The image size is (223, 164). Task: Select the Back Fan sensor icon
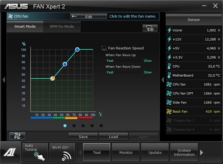click(169, 112)
